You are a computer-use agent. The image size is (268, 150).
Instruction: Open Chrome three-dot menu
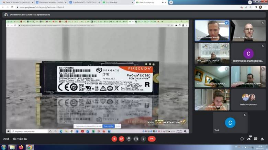click(x=265, y=7)
